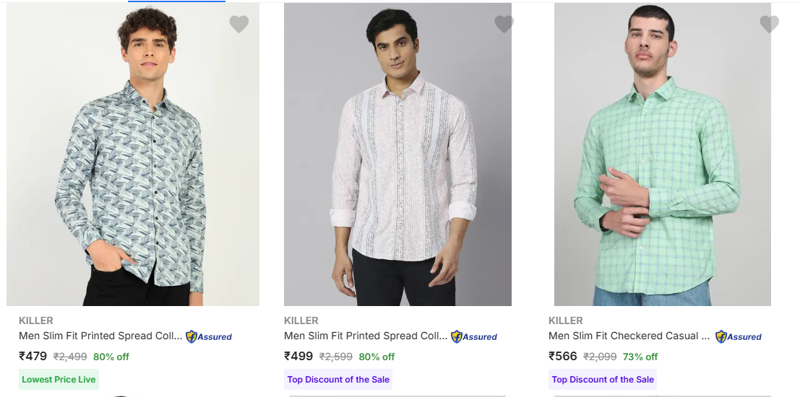The image size is (800, 397).
Task: Click Top Discount of the Sale under ₹566
Action: (603, 380)
